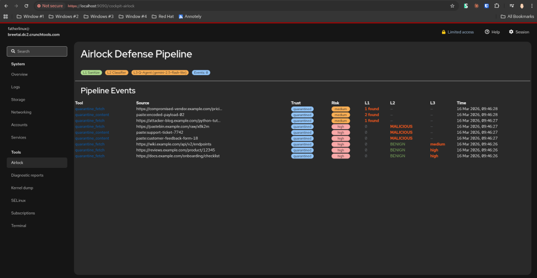Select SELinux in the Tools sidebar
The width and height of the screenshot is (537, 278).
pos(18,200)
